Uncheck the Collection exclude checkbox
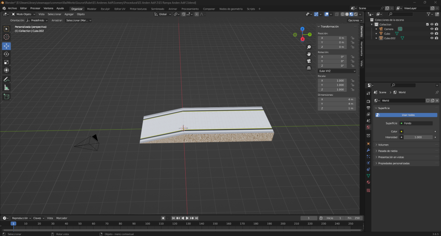 pyautogui.click(x=427, y=25)
